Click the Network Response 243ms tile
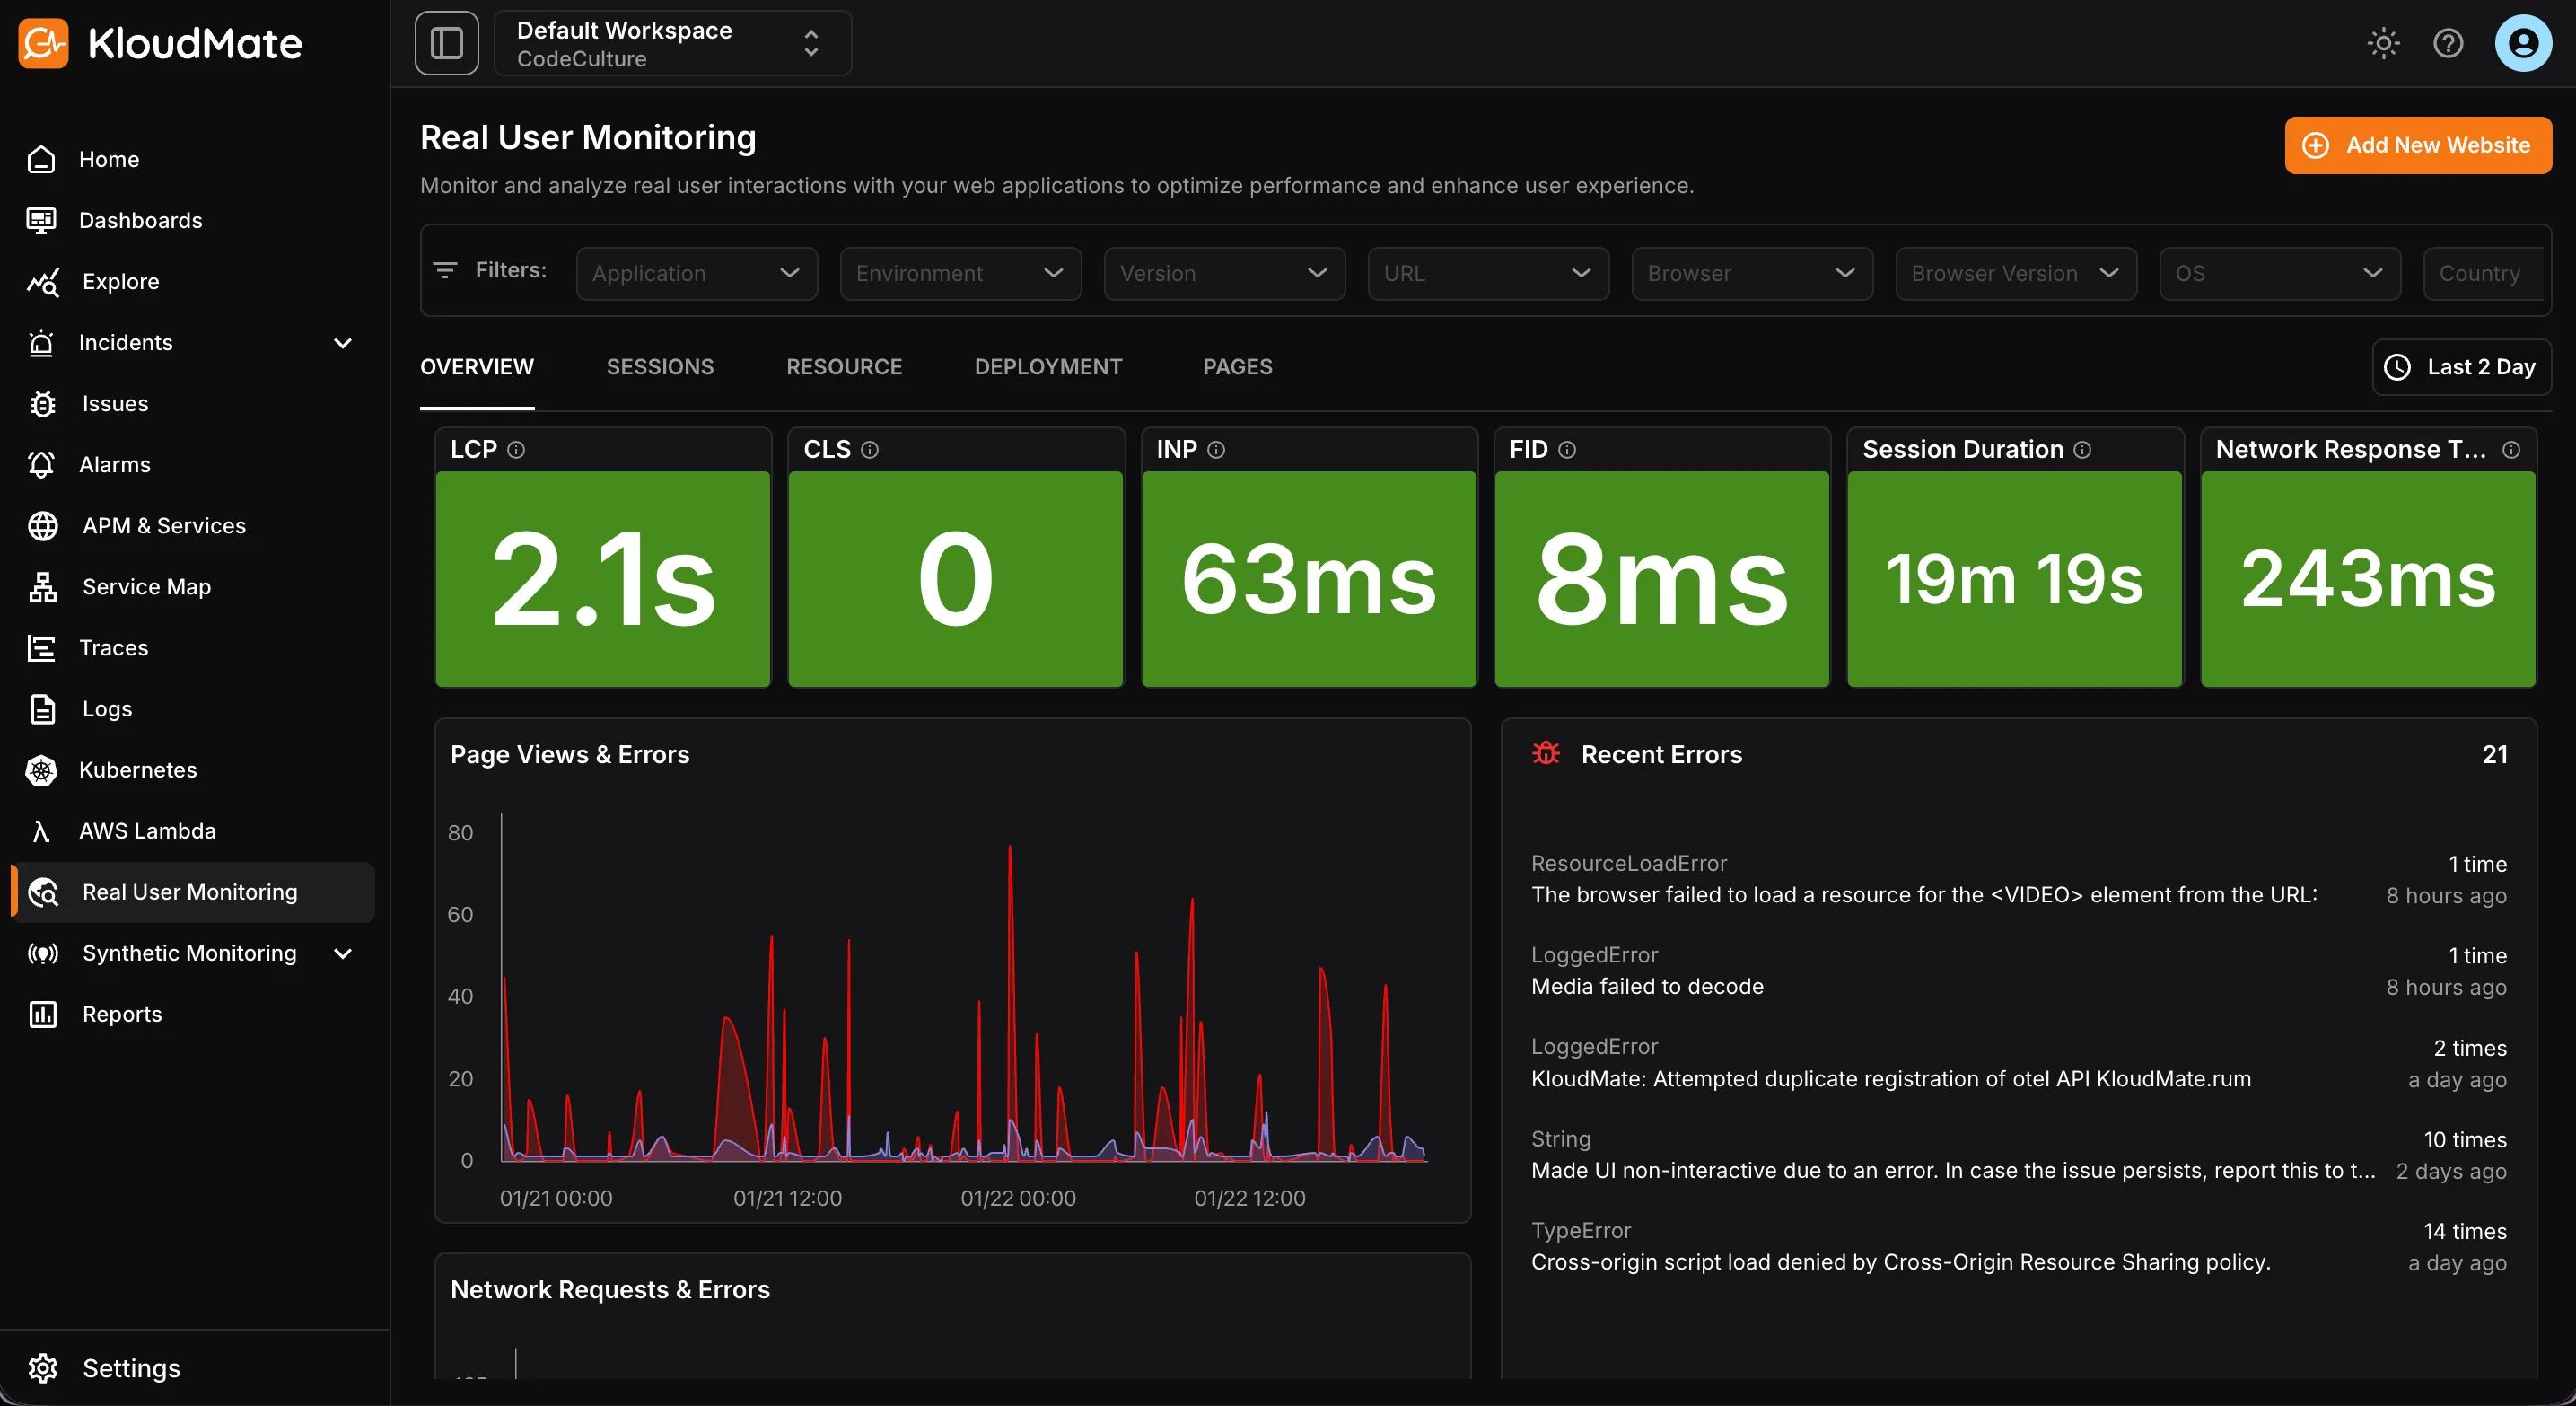This screenshot has width=2576, height=1406. pyautogui.click(x=2368, y=579)
